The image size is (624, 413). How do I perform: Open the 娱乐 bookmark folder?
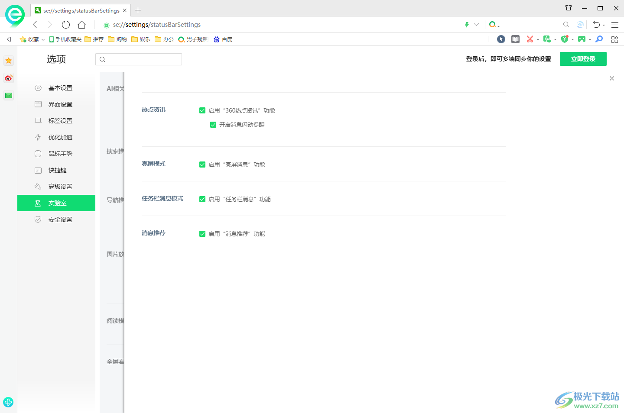pos(141,39)
